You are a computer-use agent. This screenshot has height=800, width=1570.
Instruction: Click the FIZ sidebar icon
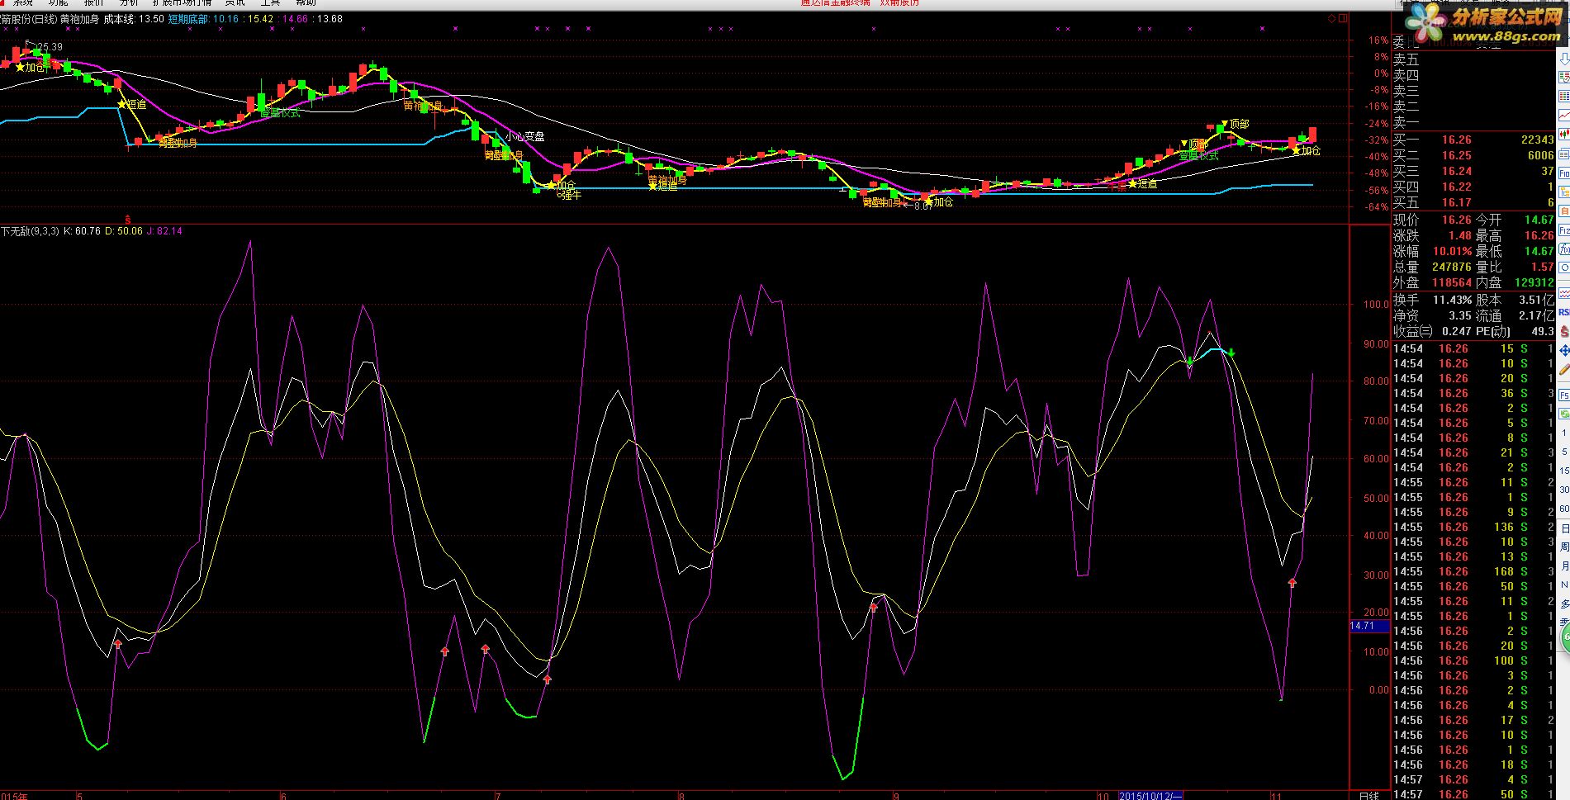(x=1564, y=230)
